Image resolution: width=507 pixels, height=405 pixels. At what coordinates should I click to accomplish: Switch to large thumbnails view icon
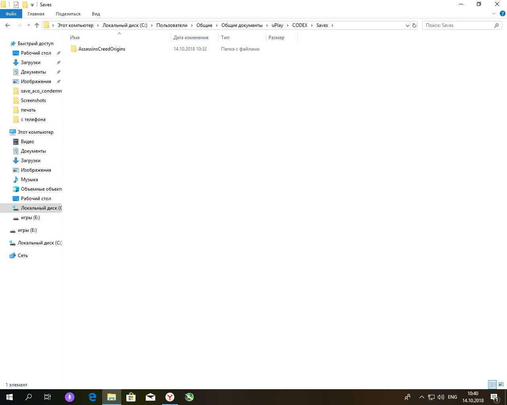(x=501, y=384)
